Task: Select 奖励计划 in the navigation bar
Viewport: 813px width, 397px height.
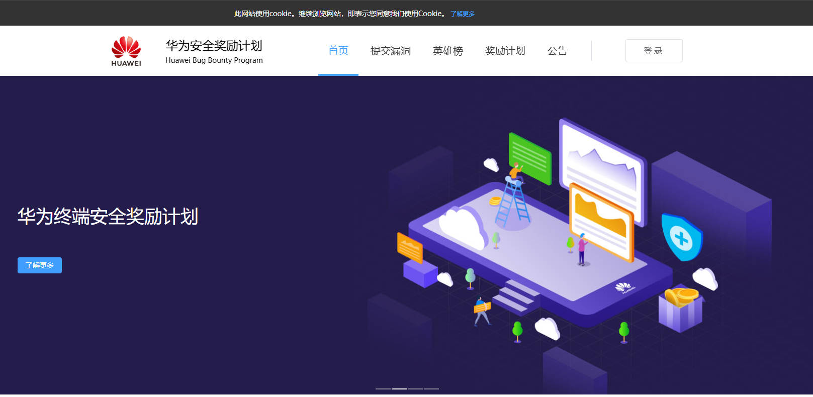Action: pyautogui.click(x=505, y=51)
